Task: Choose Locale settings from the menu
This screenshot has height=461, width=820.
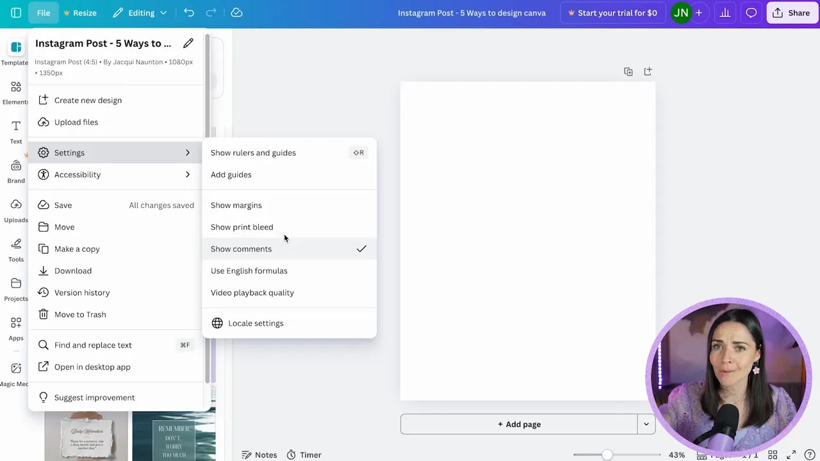Action: tap(256, 323)
